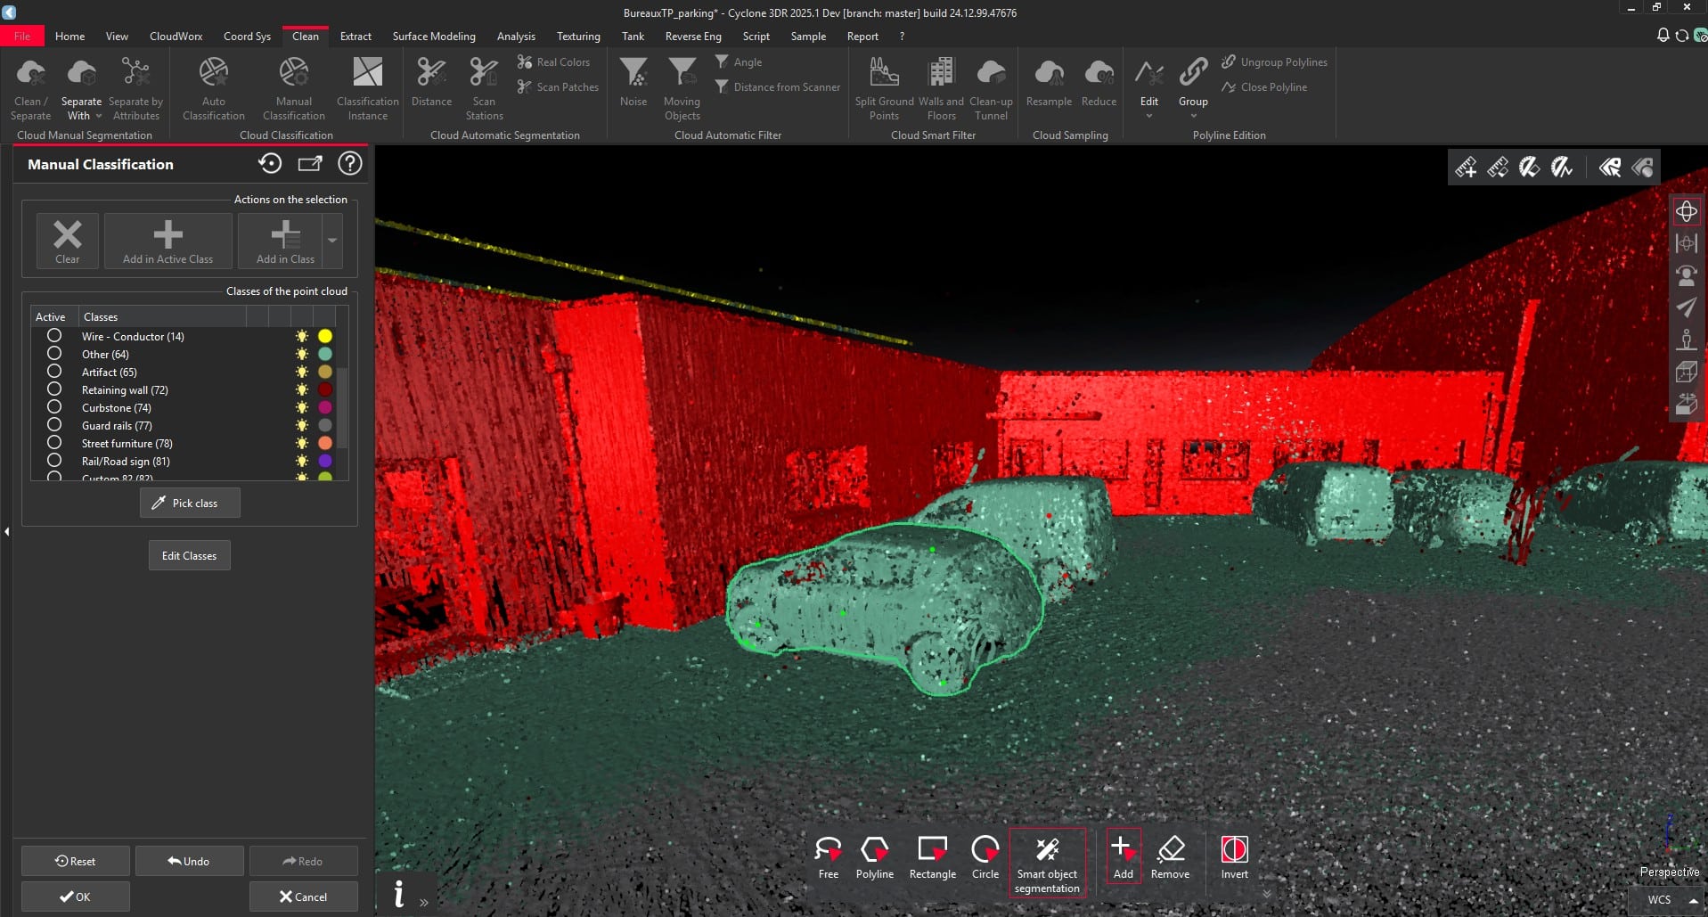Image resolution: width=1708 pixels, height=917 pixels.
Task: Switch to the Extract ribbon tab
Action: [355, 36]
